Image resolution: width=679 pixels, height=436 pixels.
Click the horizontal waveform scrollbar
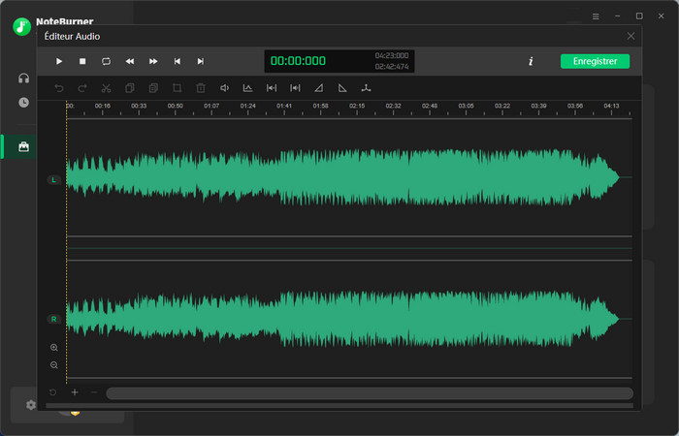point(369,393)
